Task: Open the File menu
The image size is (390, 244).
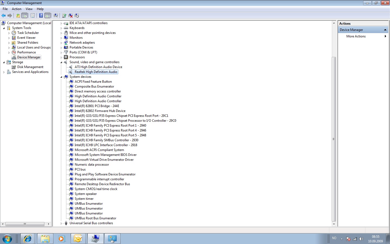Action: 5,9
